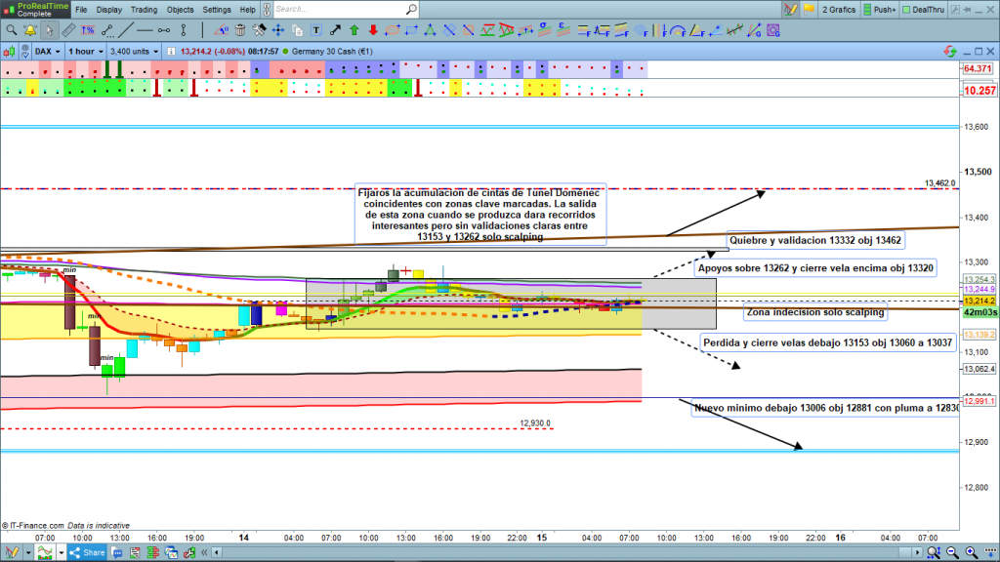Click the Share button
Image resolution: width=1000 pixels, height=562 pixels.
pos(86,553)
